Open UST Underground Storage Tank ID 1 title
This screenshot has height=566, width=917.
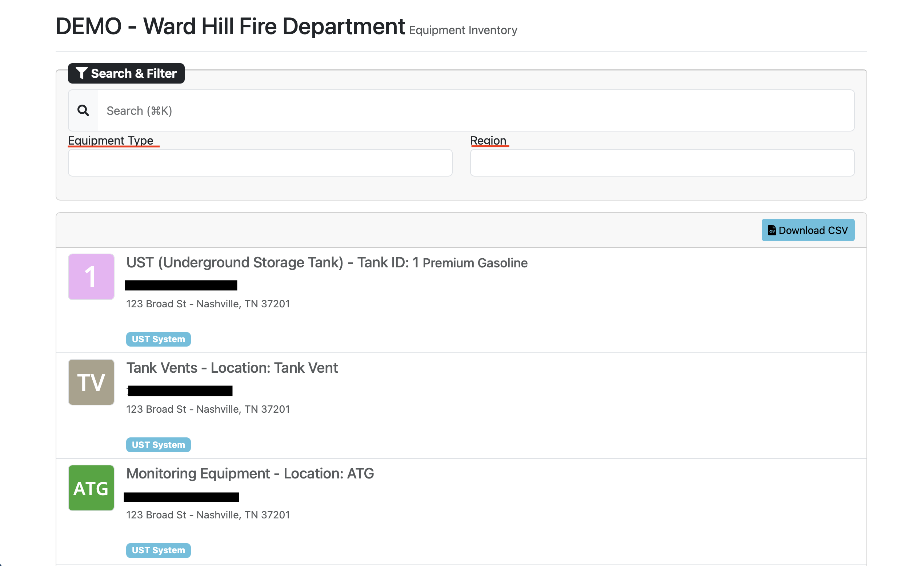click(x=272, y=262)
